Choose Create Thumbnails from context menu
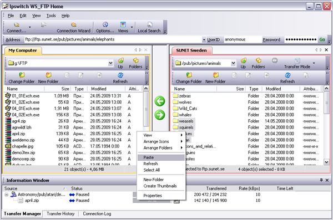This screenshot has height=220, width=333. pyautogui.click(x=161, y=186)
